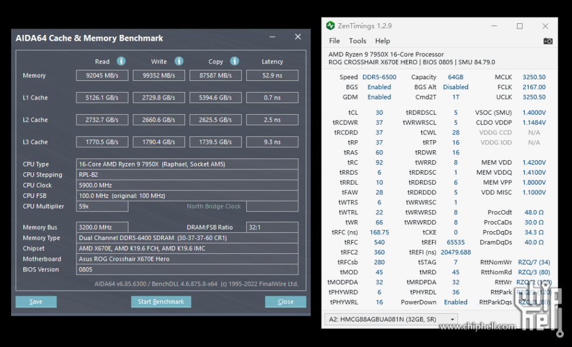Open the Help menu in ZenTimings
572x347 pixels.
pyautogui.click(x=382, y=41)
